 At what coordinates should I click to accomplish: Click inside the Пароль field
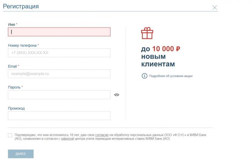tap(59, 95)
